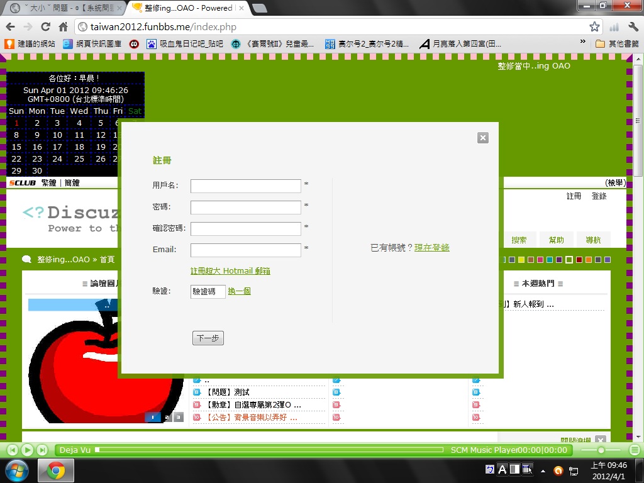Skip to the next track in music player
Image resolution: width=644 pixels, height=483 pixels.
click(42, 450)
